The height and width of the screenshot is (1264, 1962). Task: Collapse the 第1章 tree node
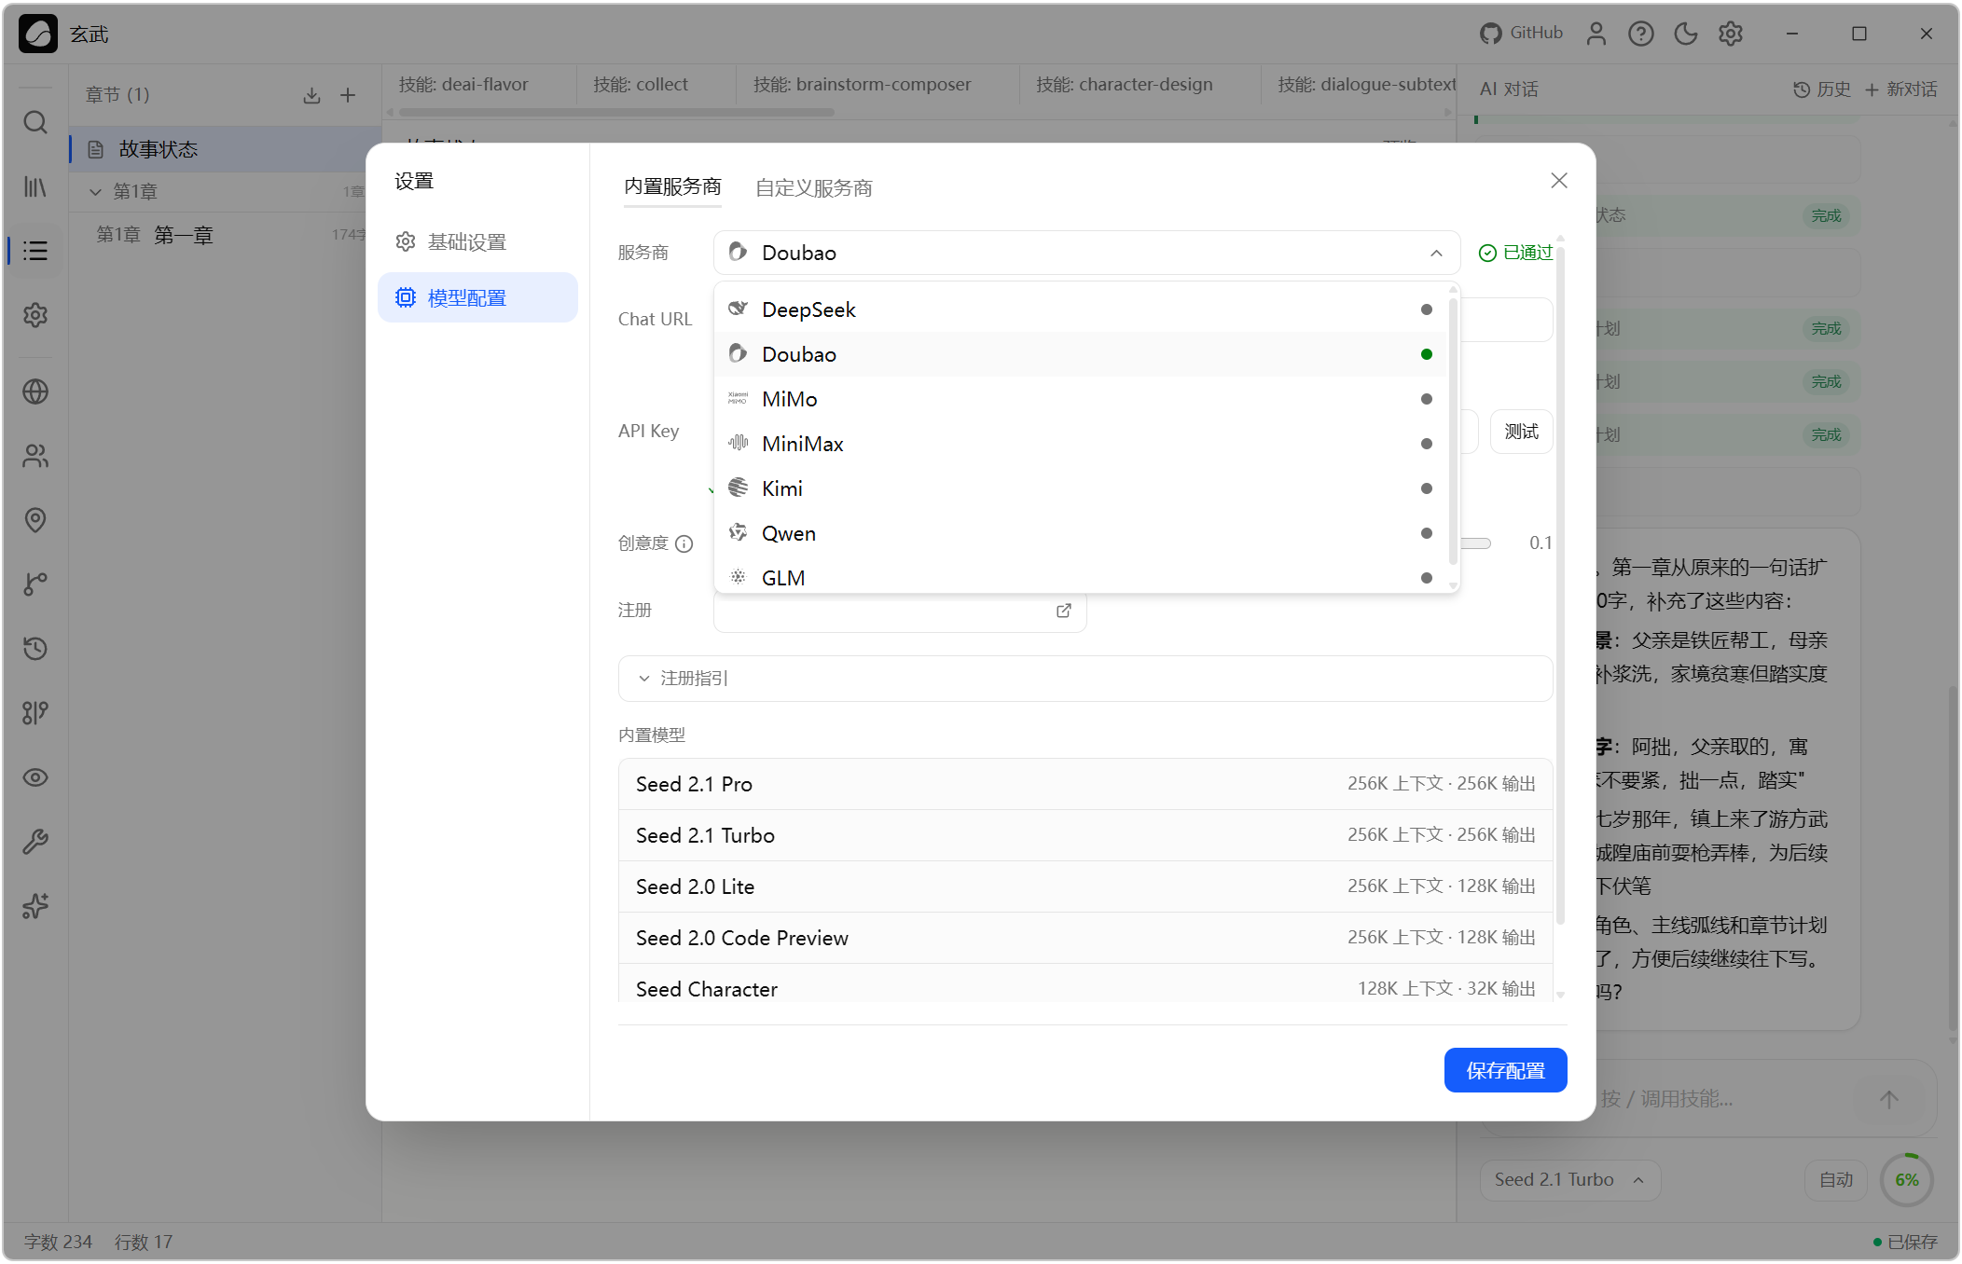95,192
